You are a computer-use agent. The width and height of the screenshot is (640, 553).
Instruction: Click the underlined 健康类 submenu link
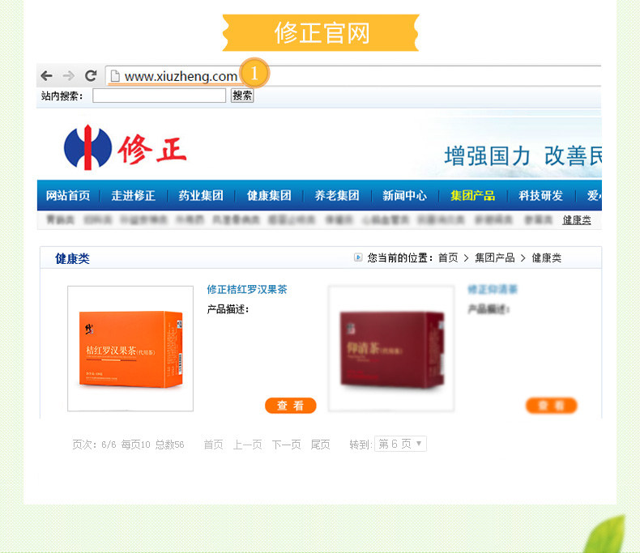coord(576,220)
